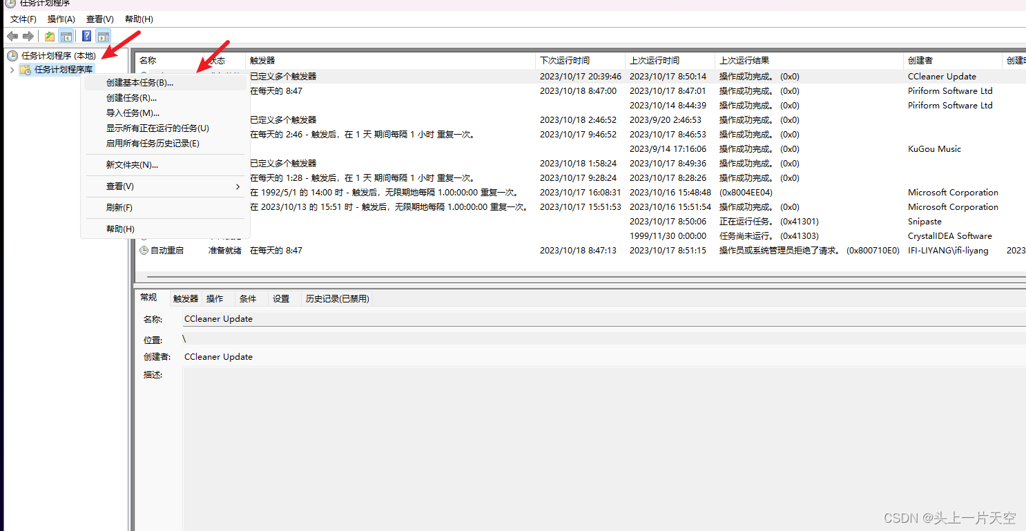Click 准备就绪 status of 自动重启 row

pyautogui.click(x=225, y=251)
